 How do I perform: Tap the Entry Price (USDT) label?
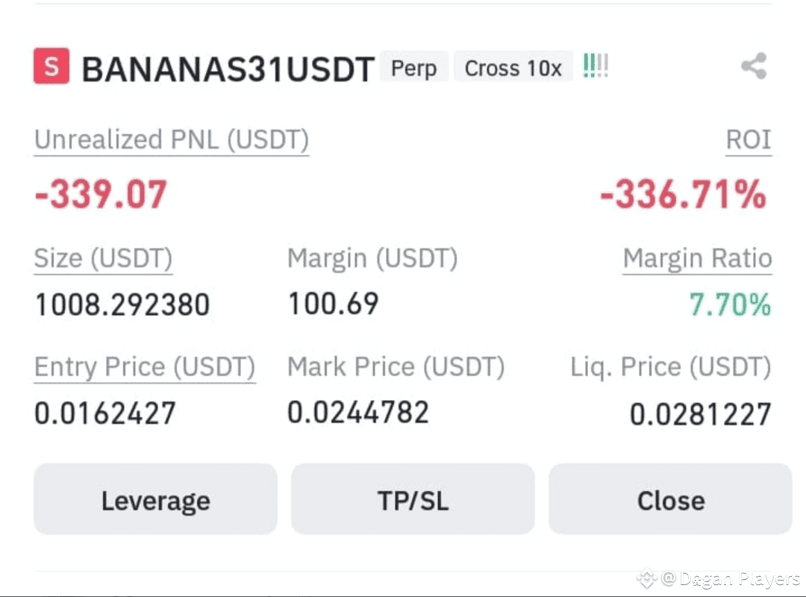pyautogui.click(x=145, y=367)
